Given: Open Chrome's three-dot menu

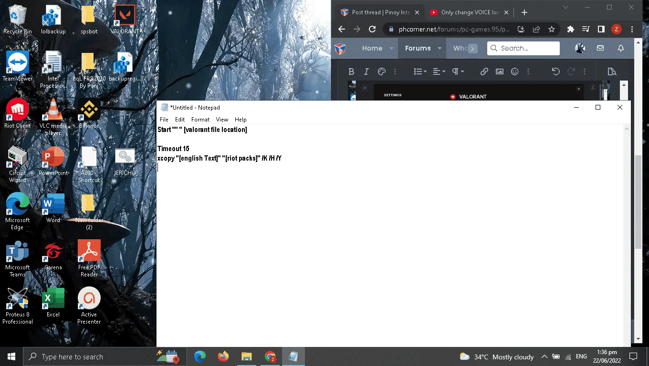Looking at the screenshot, I should pos(631,29).
